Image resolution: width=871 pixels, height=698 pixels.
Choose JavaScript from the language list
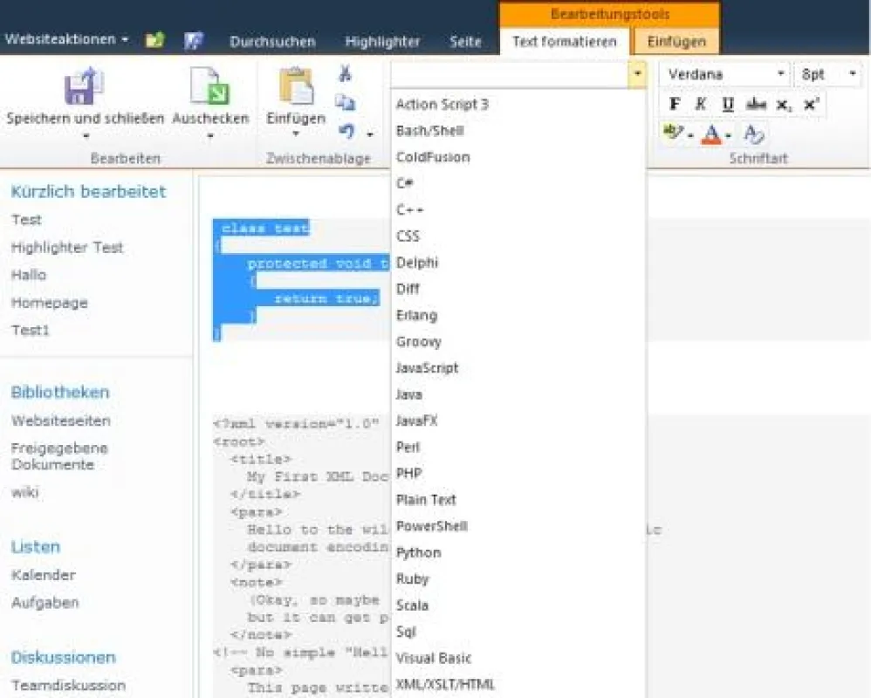click(427, 367)
